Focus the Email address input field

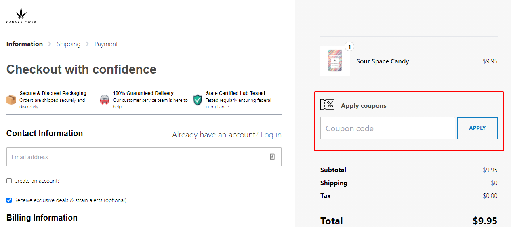[144, 157]
